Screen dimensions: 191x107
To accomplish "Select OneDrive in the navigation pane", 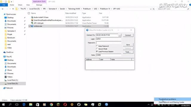I will coord(10,52).
